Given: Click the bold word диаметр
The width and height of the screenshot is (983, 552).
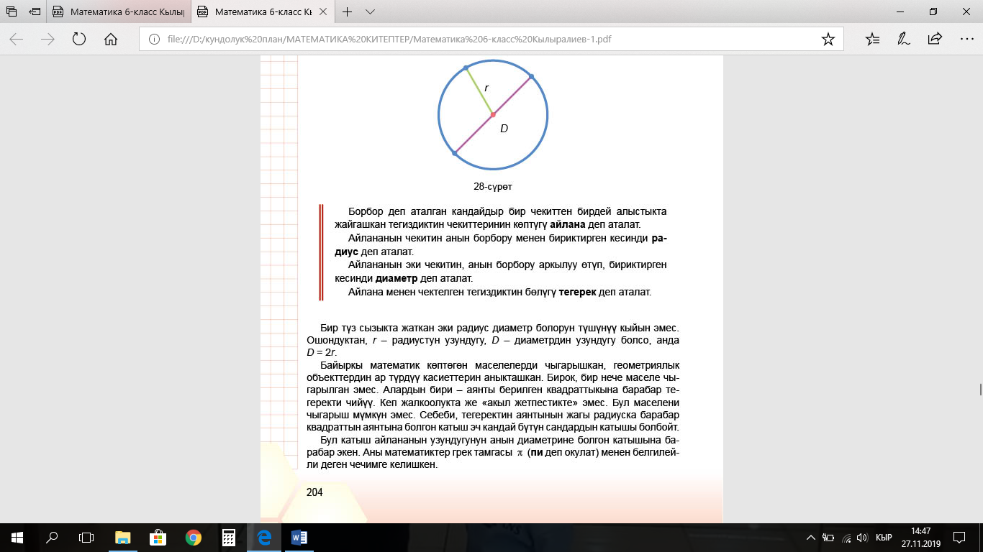Looking at the screenshot, I should coord(397,278).
